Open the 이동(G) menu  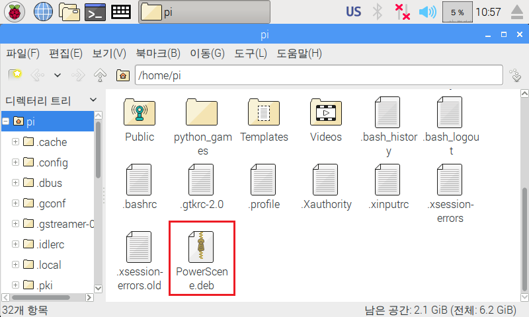point(207,53)
